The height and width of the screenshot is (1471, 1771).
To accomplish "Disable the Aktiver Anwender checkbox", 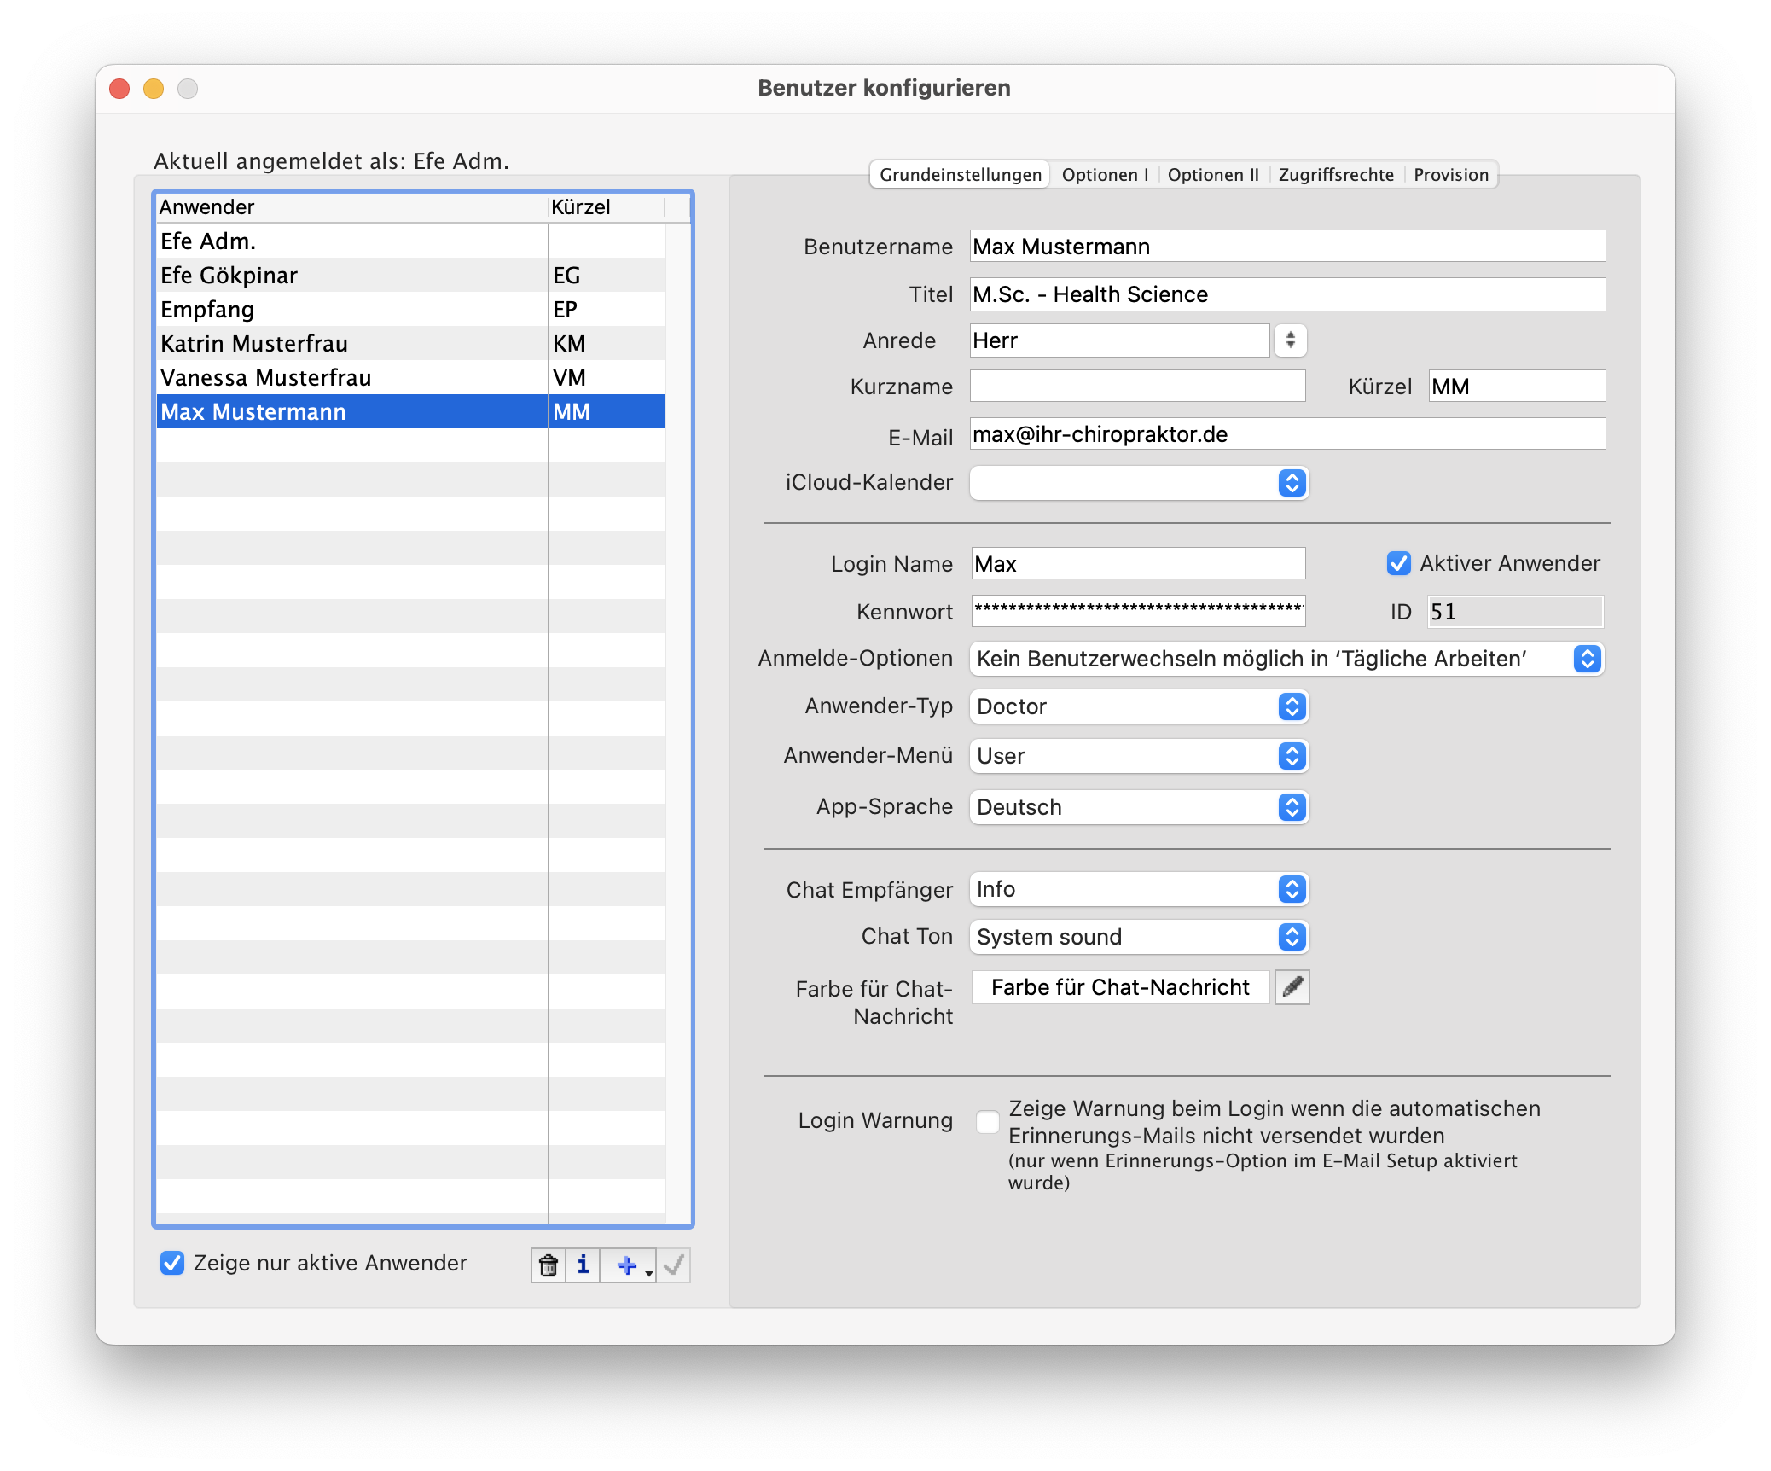I will (1398, 563).
